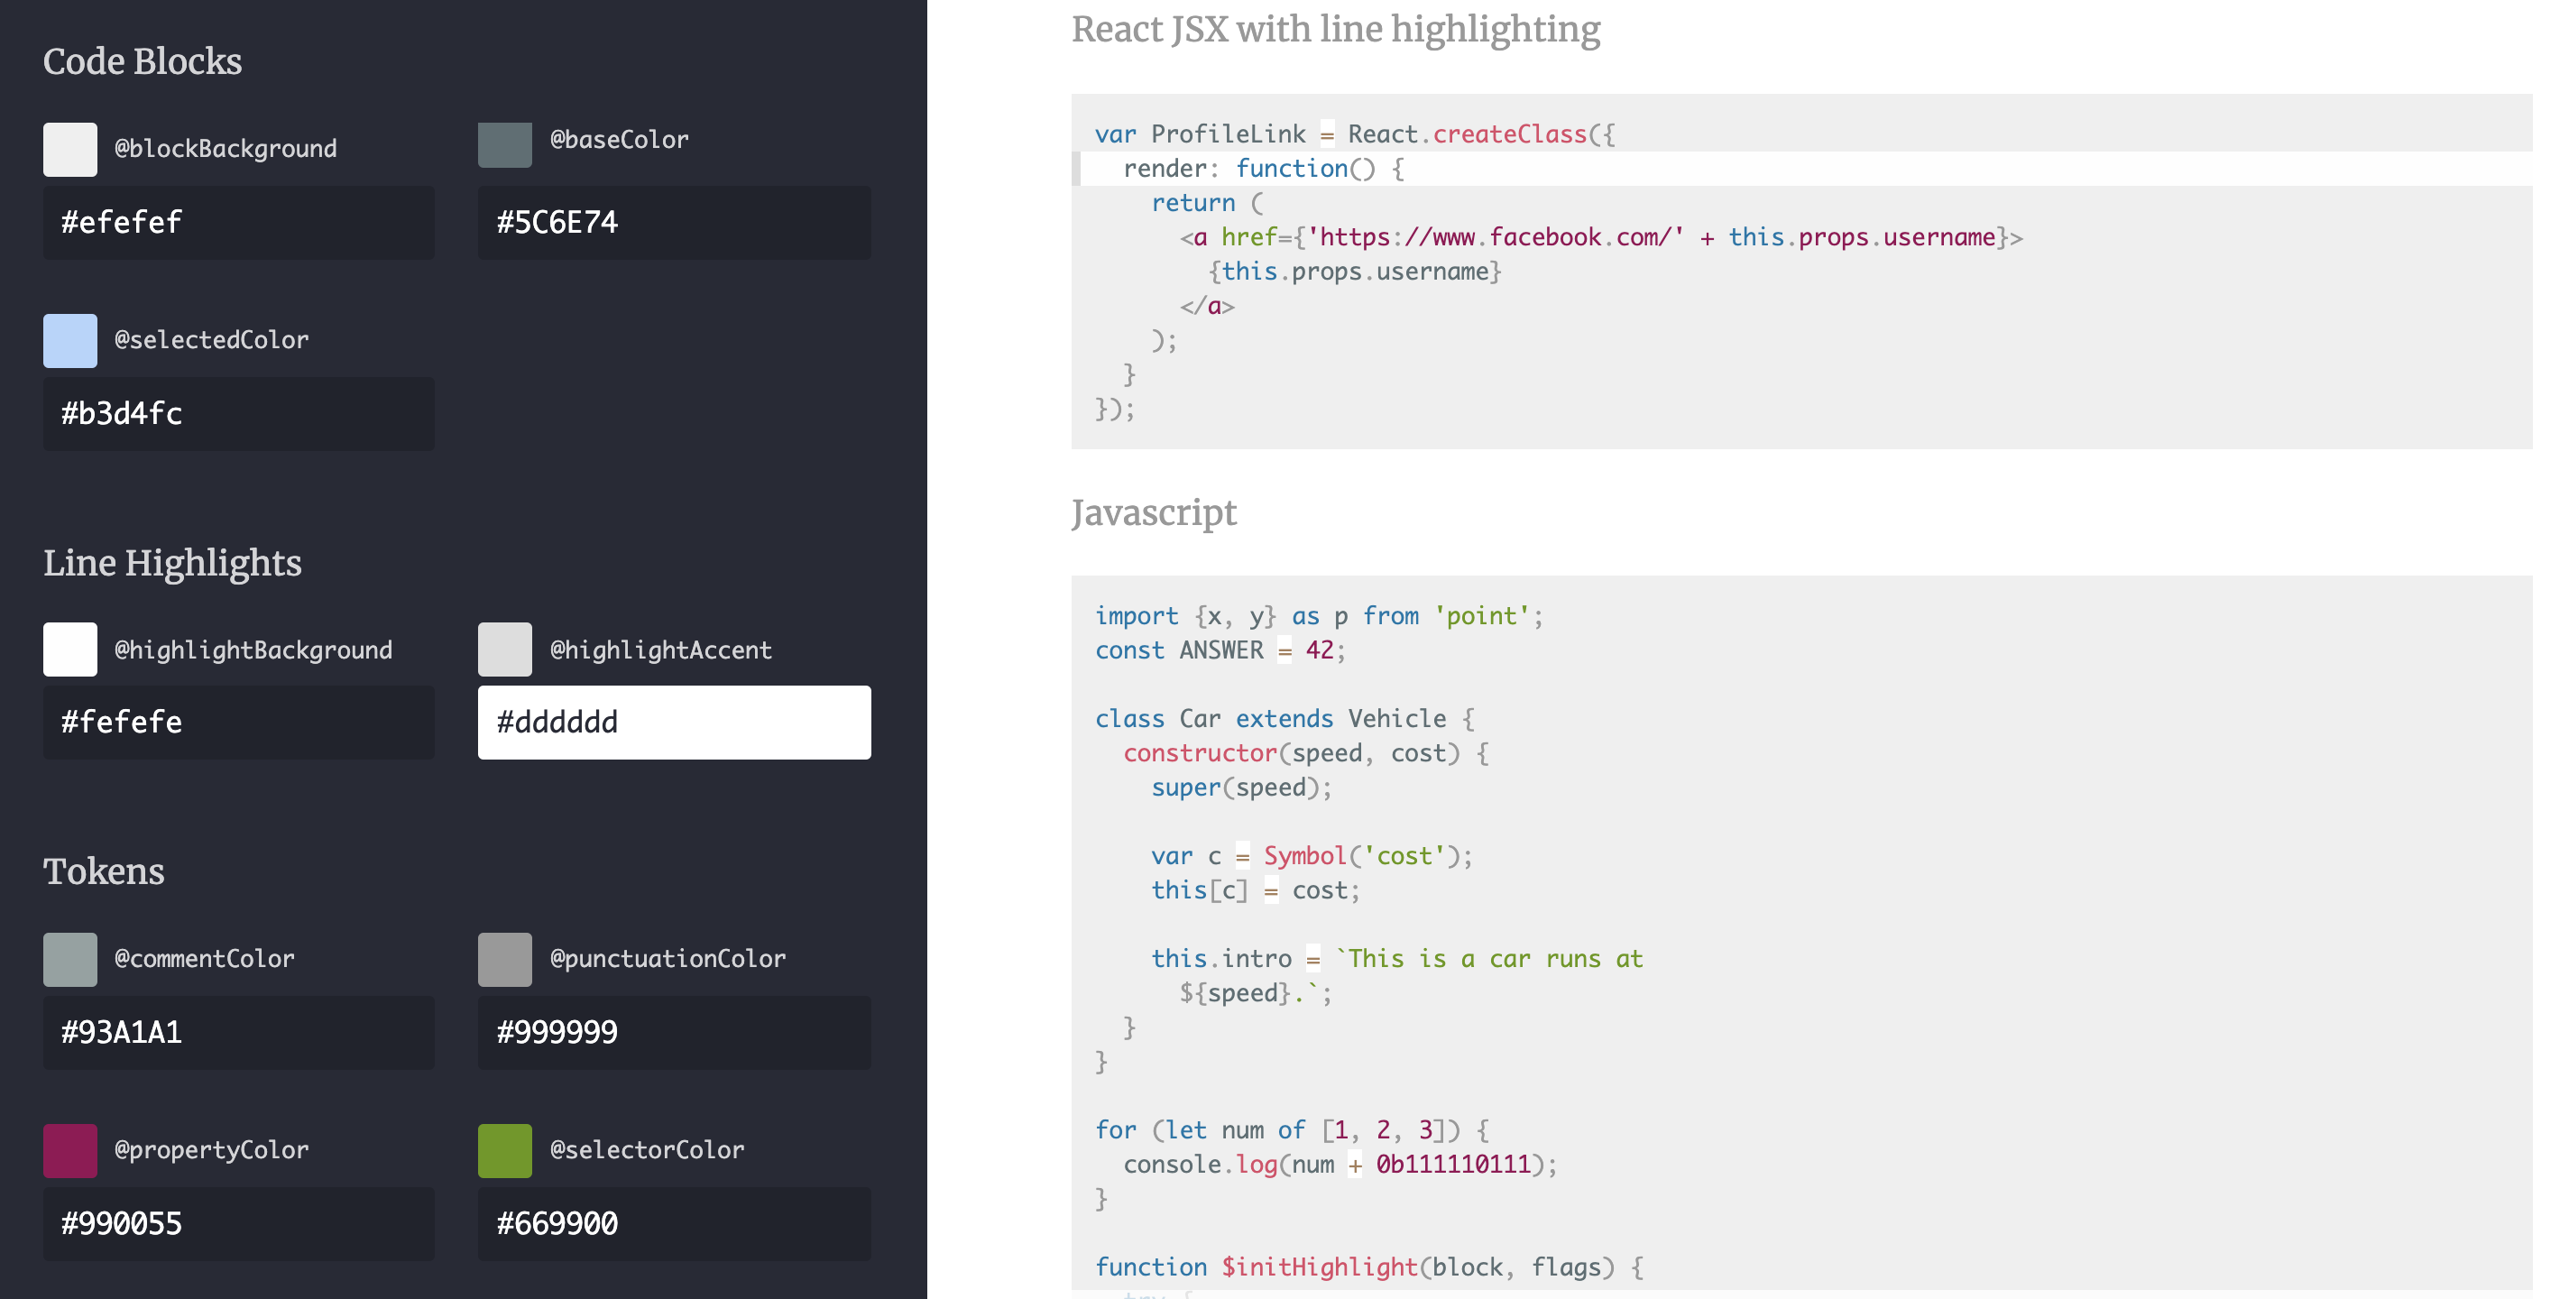Click the #efefef hex input field

coord(238,223)
